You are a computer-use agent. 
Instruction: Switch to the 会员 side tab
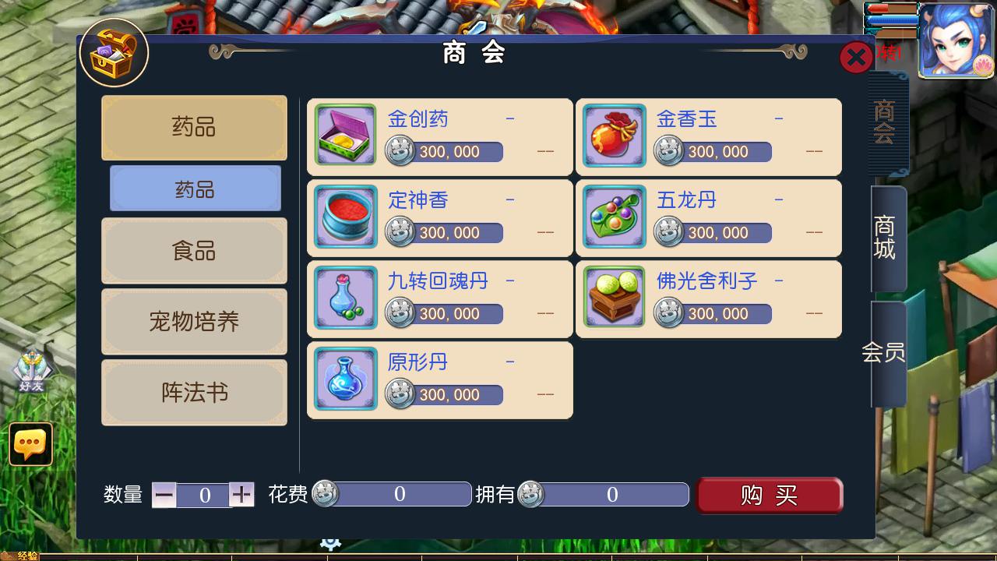[x=886, y=353]
